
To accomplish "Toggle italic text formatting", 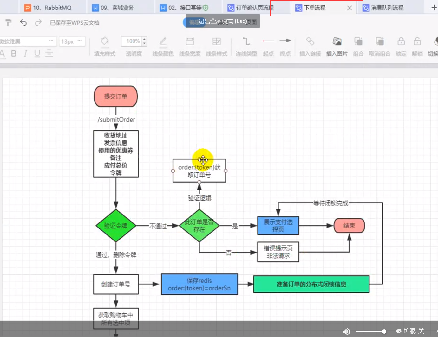I will (x=25, y=53).
